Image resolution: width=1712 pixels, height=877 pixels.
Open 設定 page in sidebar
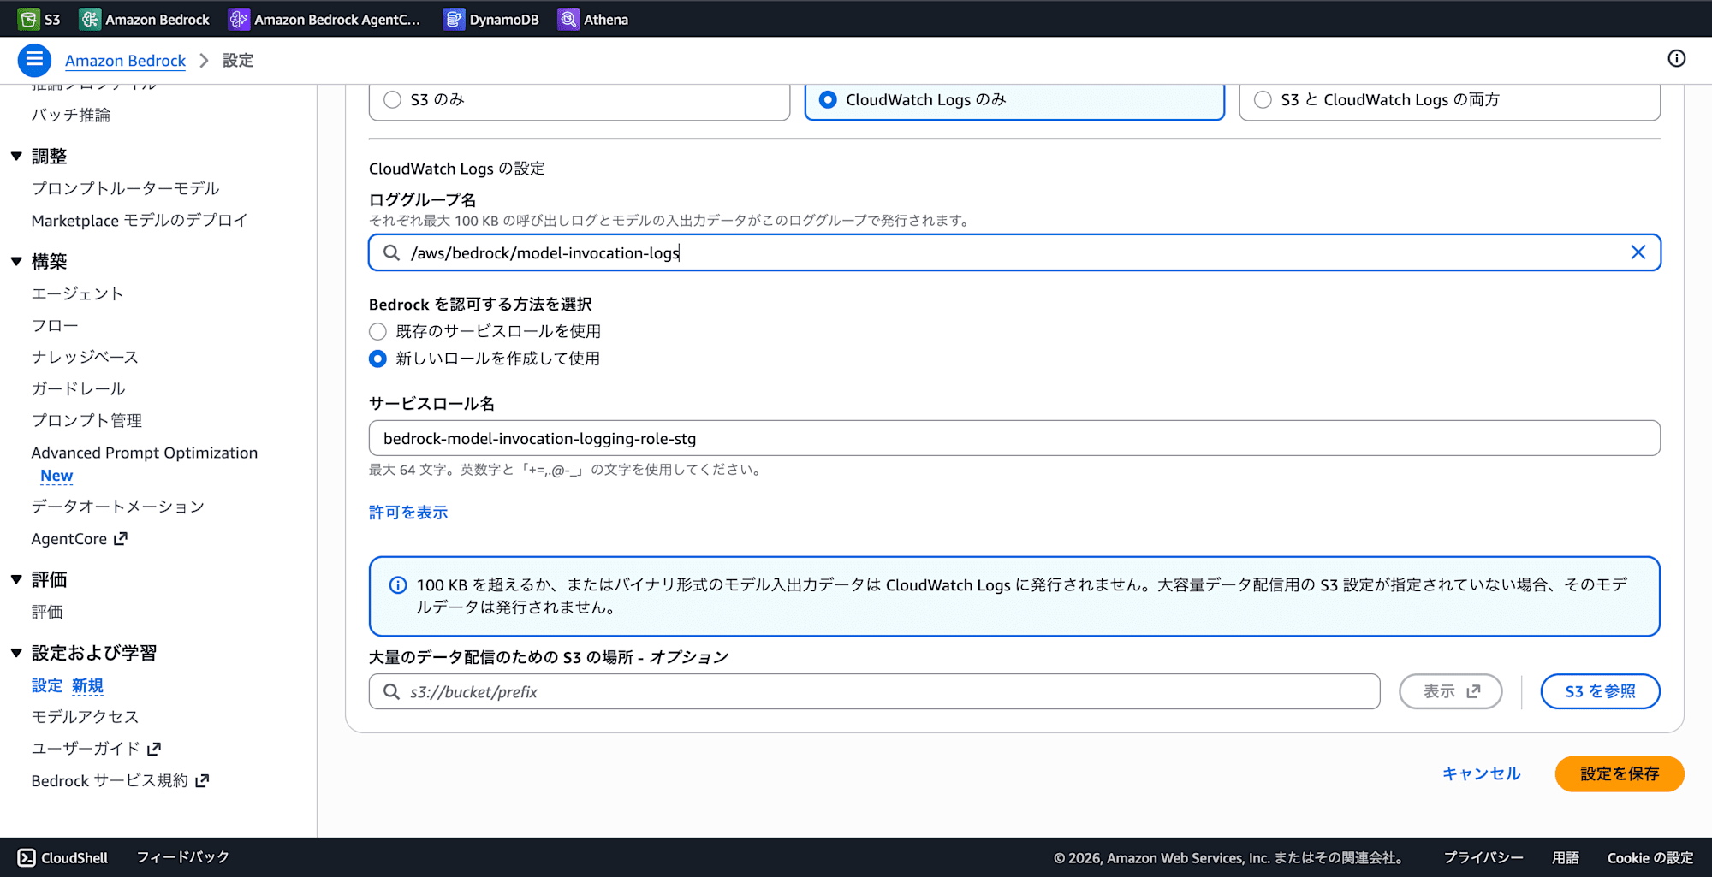point(47,685)
